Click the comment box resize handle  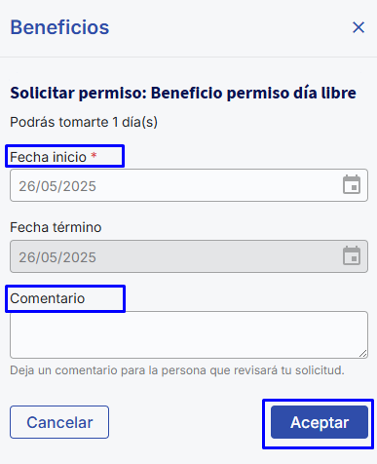coord(362,354)
